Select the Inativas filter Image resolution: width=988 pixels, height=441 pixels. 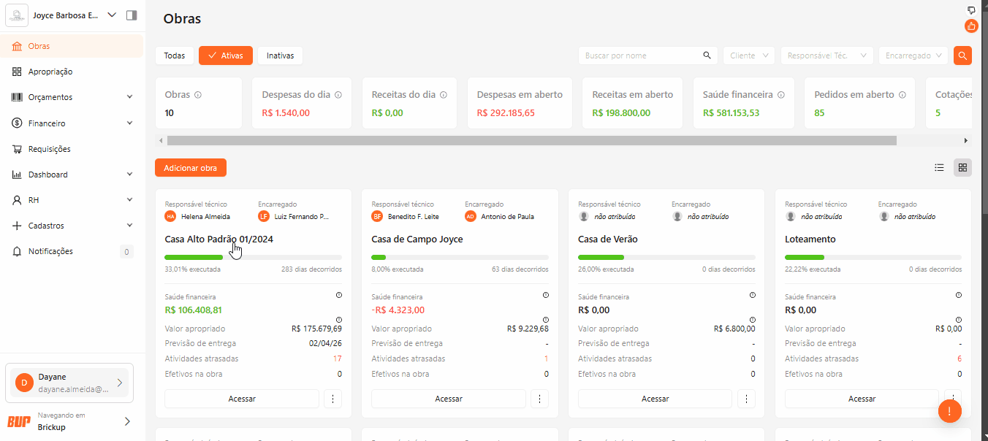[280, 55]
